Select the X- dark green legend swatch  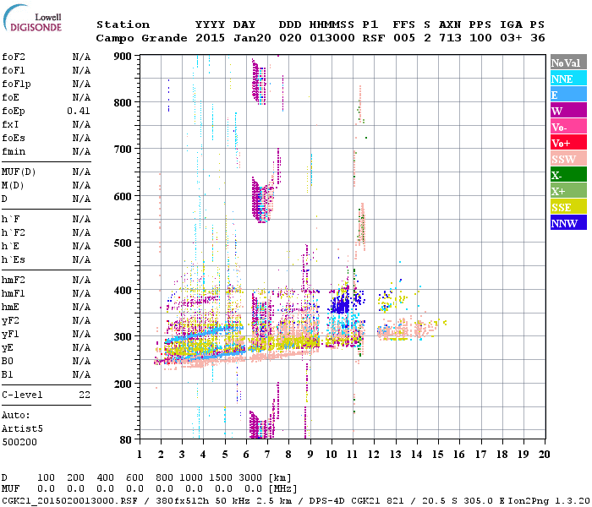[568, 175]
